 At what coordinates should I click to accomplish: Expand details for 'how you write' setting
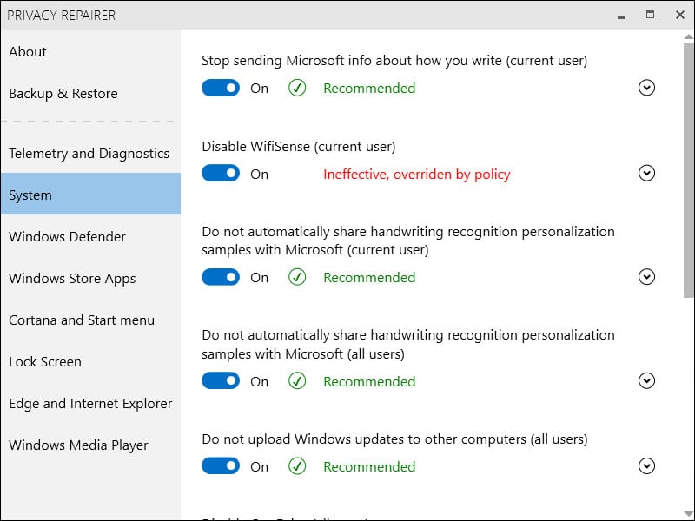(x=646, y=88)
